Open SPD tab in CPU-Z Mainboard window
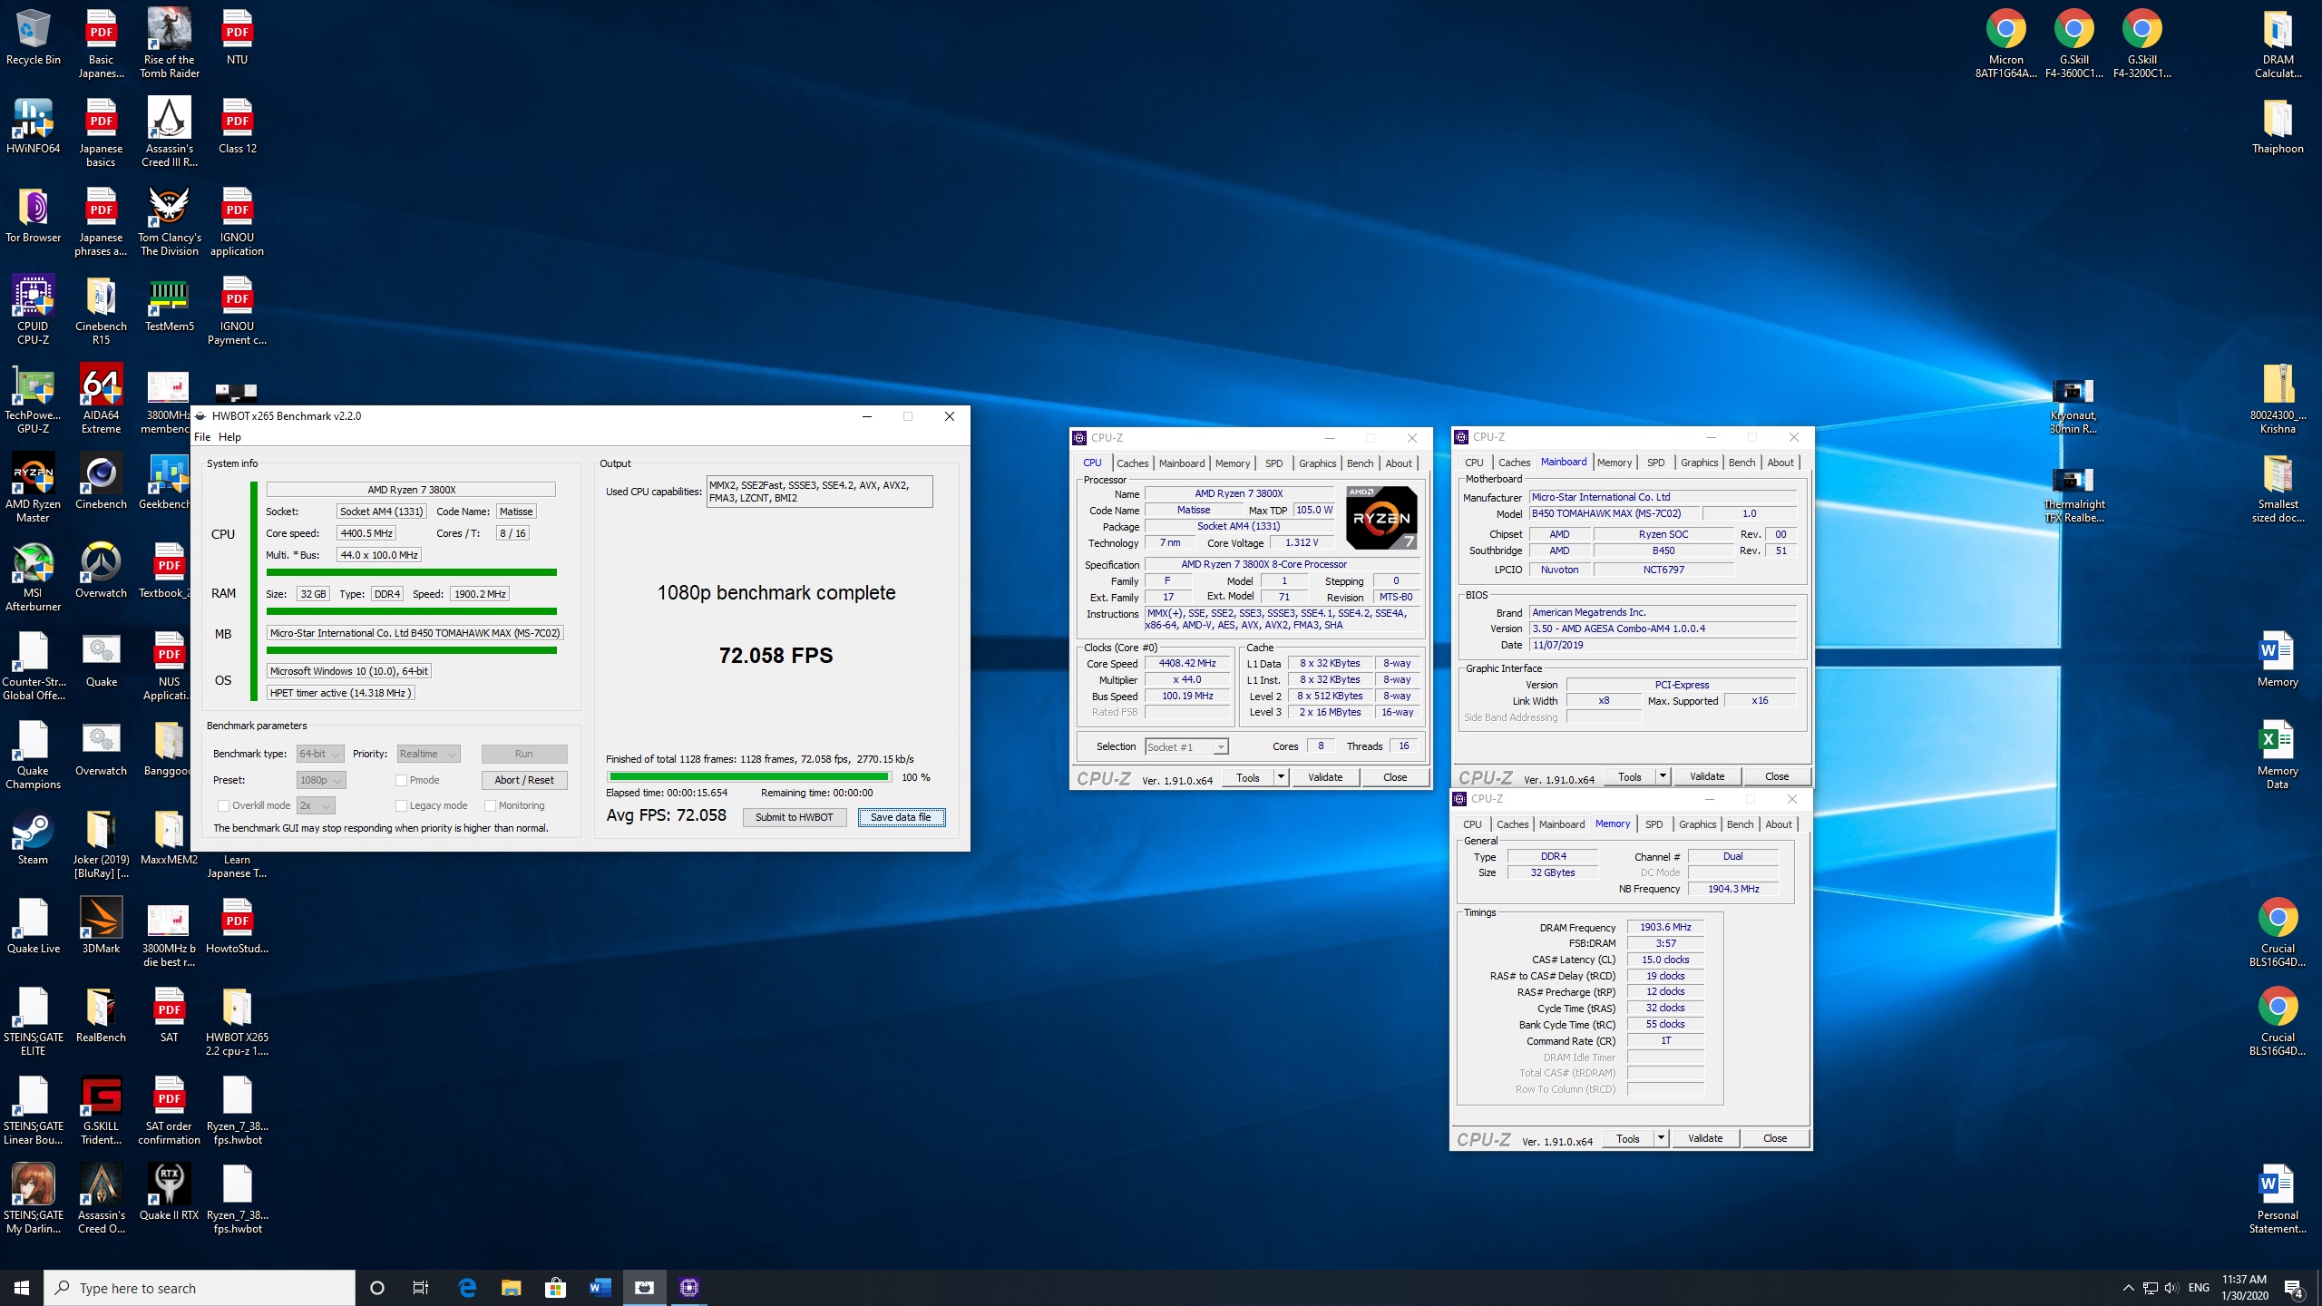 [x=1655, y=463]
